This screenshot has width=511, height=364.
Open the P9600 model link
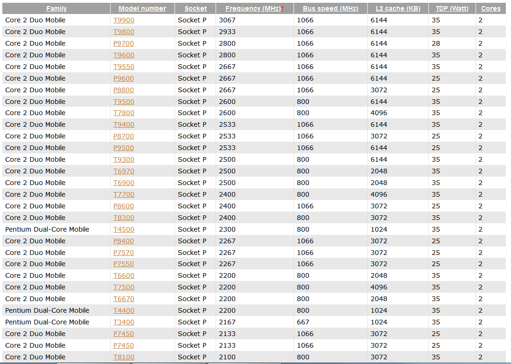(x=124, y=78)
